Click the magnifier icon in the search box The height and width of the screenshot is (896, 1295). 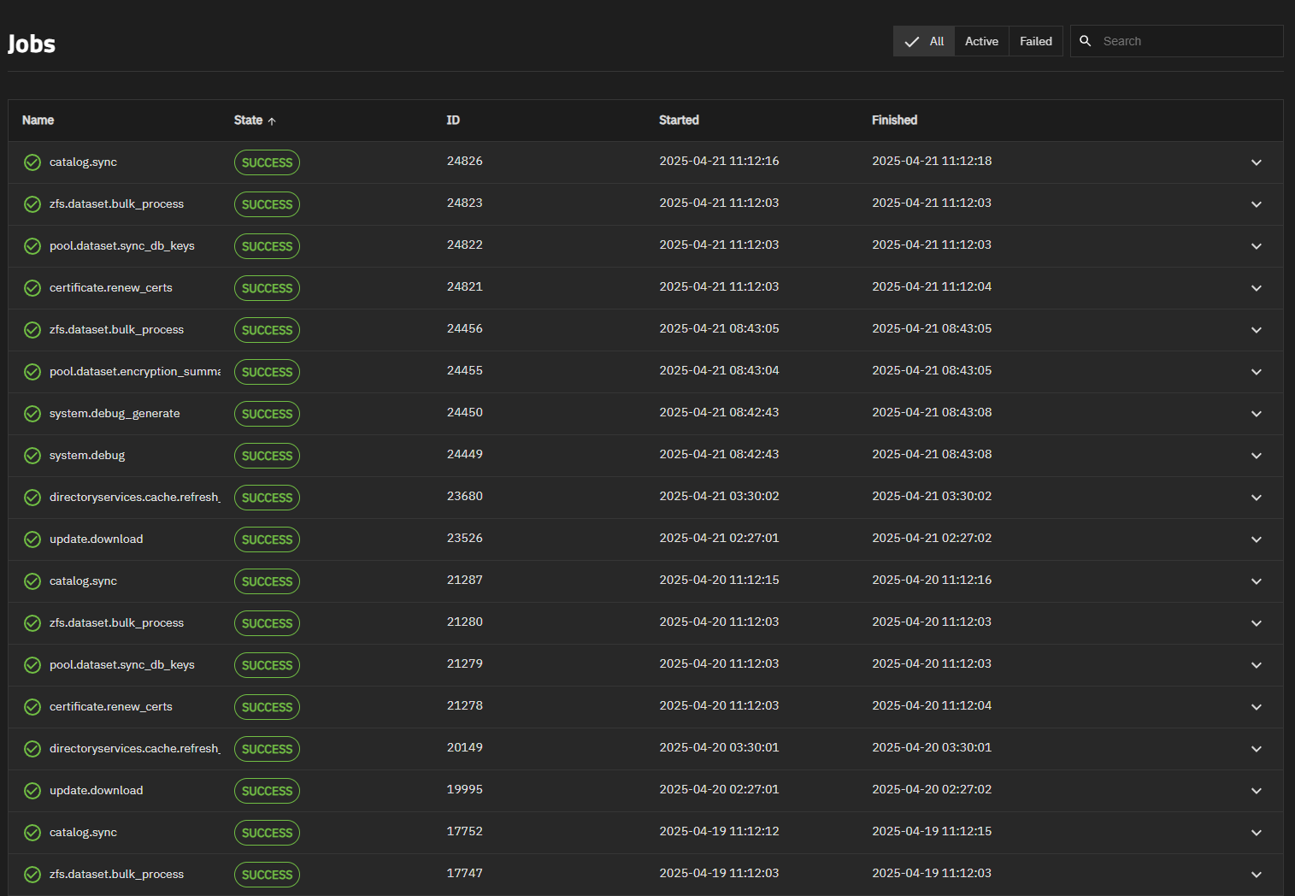(x=1086, y=41)
